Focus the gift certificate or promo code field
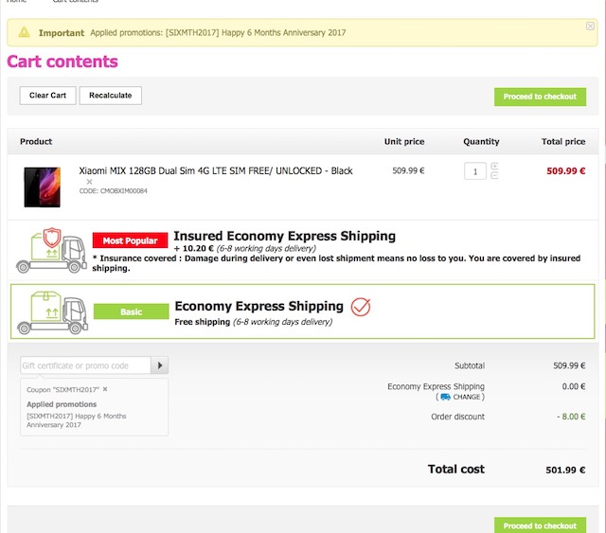 click(x=86, y=365)
